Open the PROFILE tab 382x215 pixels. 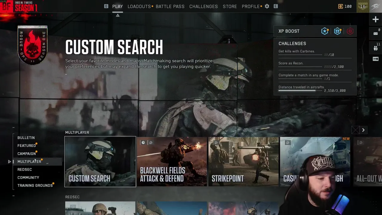coord(251,6)
